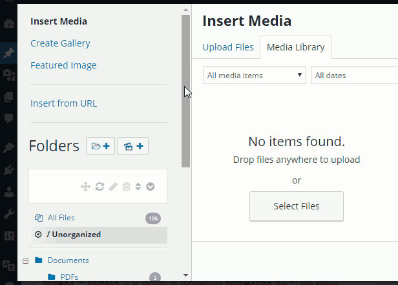This screenshot has width=398, height=285.
Task: Switch to the Media Library tab
Action: tap(295, 47)
